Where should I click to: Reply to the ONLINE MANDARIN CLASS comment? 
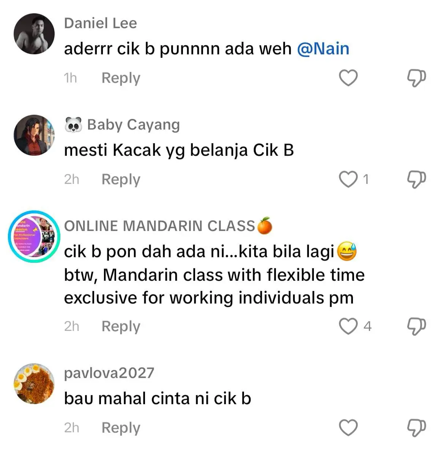[x=121, y=327]
